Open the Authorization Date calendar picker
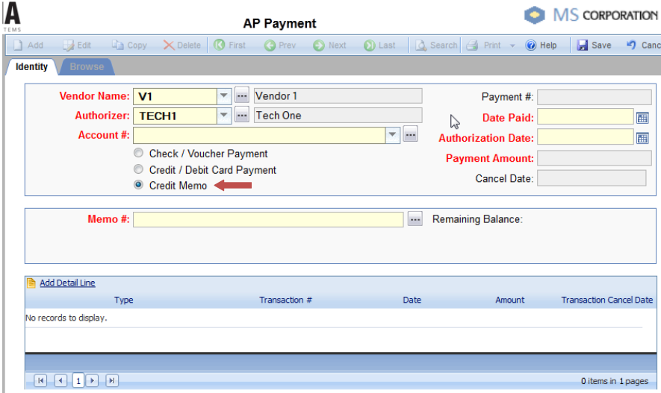Screen dimensions: 661x393 tap(642, 138)
